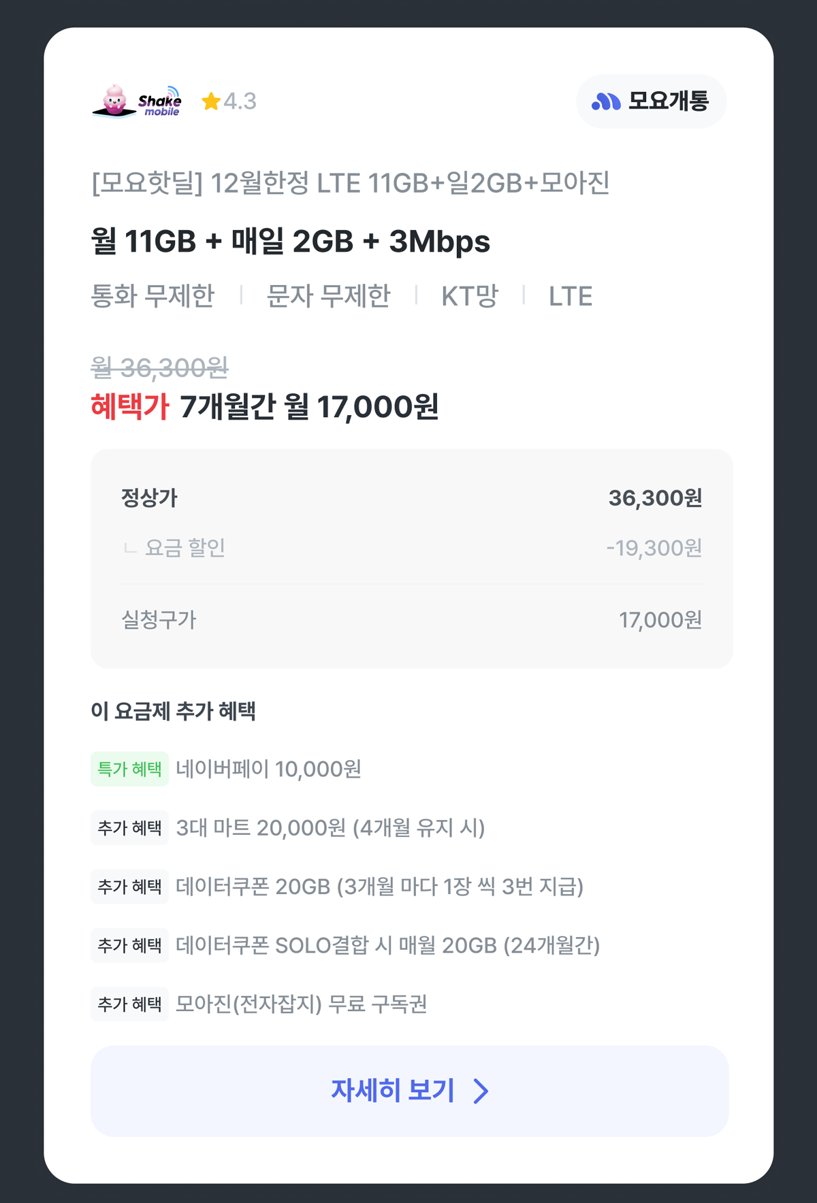The image size is (817, 1203).
Task: Select the 모아진 무료 구독권 benefit
Action: coord(301,1004)
